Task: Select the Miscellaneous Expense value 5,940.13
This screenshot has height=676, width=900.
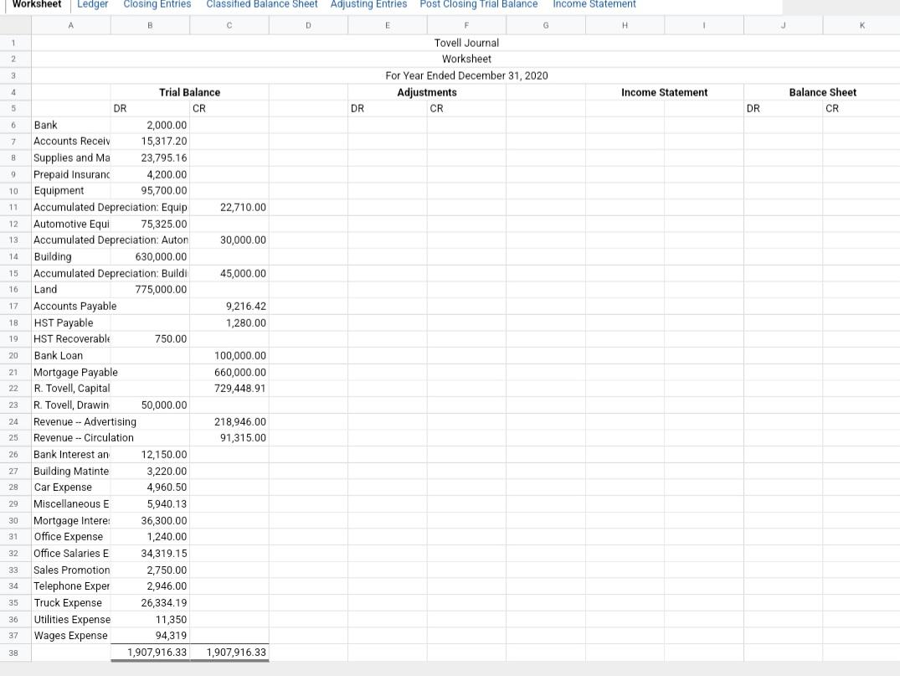Action: 151,504
